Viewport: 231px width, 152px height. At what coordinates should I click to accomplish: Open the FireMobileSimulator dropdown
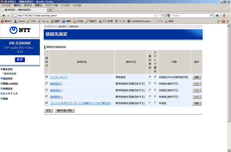click(x=141, y=21)
